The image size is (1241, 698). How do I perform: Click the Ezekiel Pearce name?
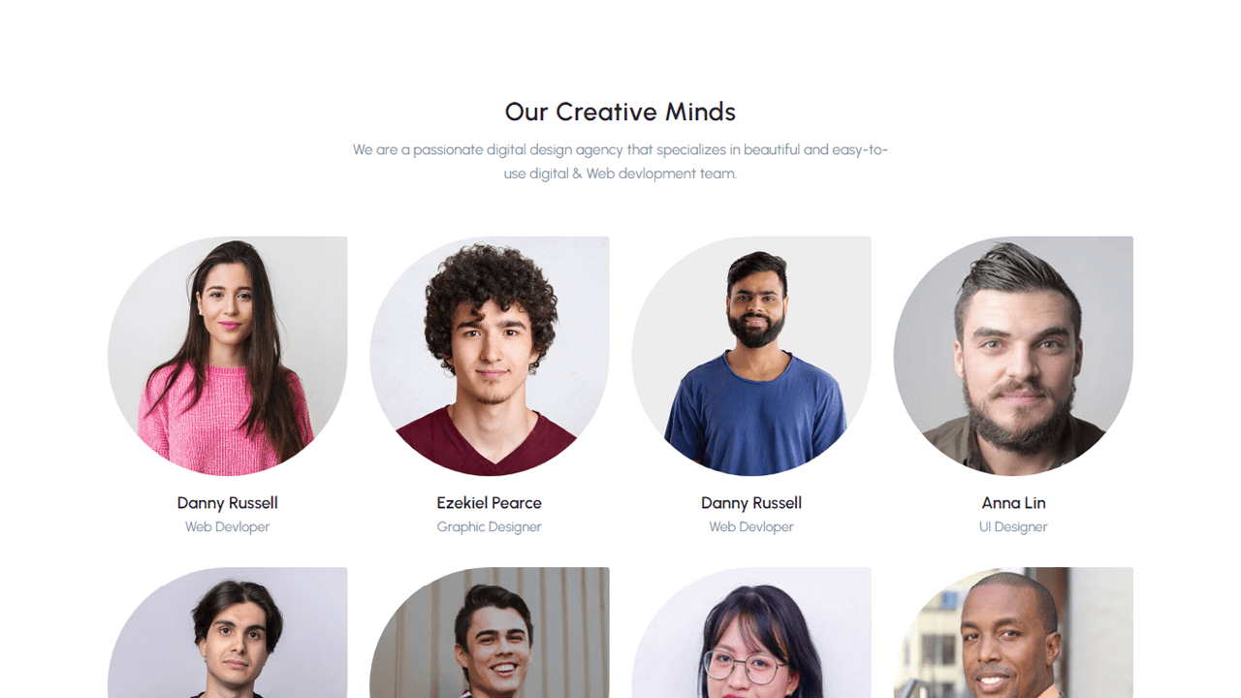(x=490, y=503)
